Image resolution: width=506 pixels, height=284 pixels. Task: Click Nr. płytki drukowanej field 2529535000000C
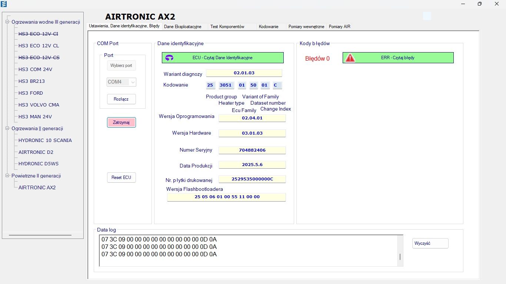coord(252,179)
